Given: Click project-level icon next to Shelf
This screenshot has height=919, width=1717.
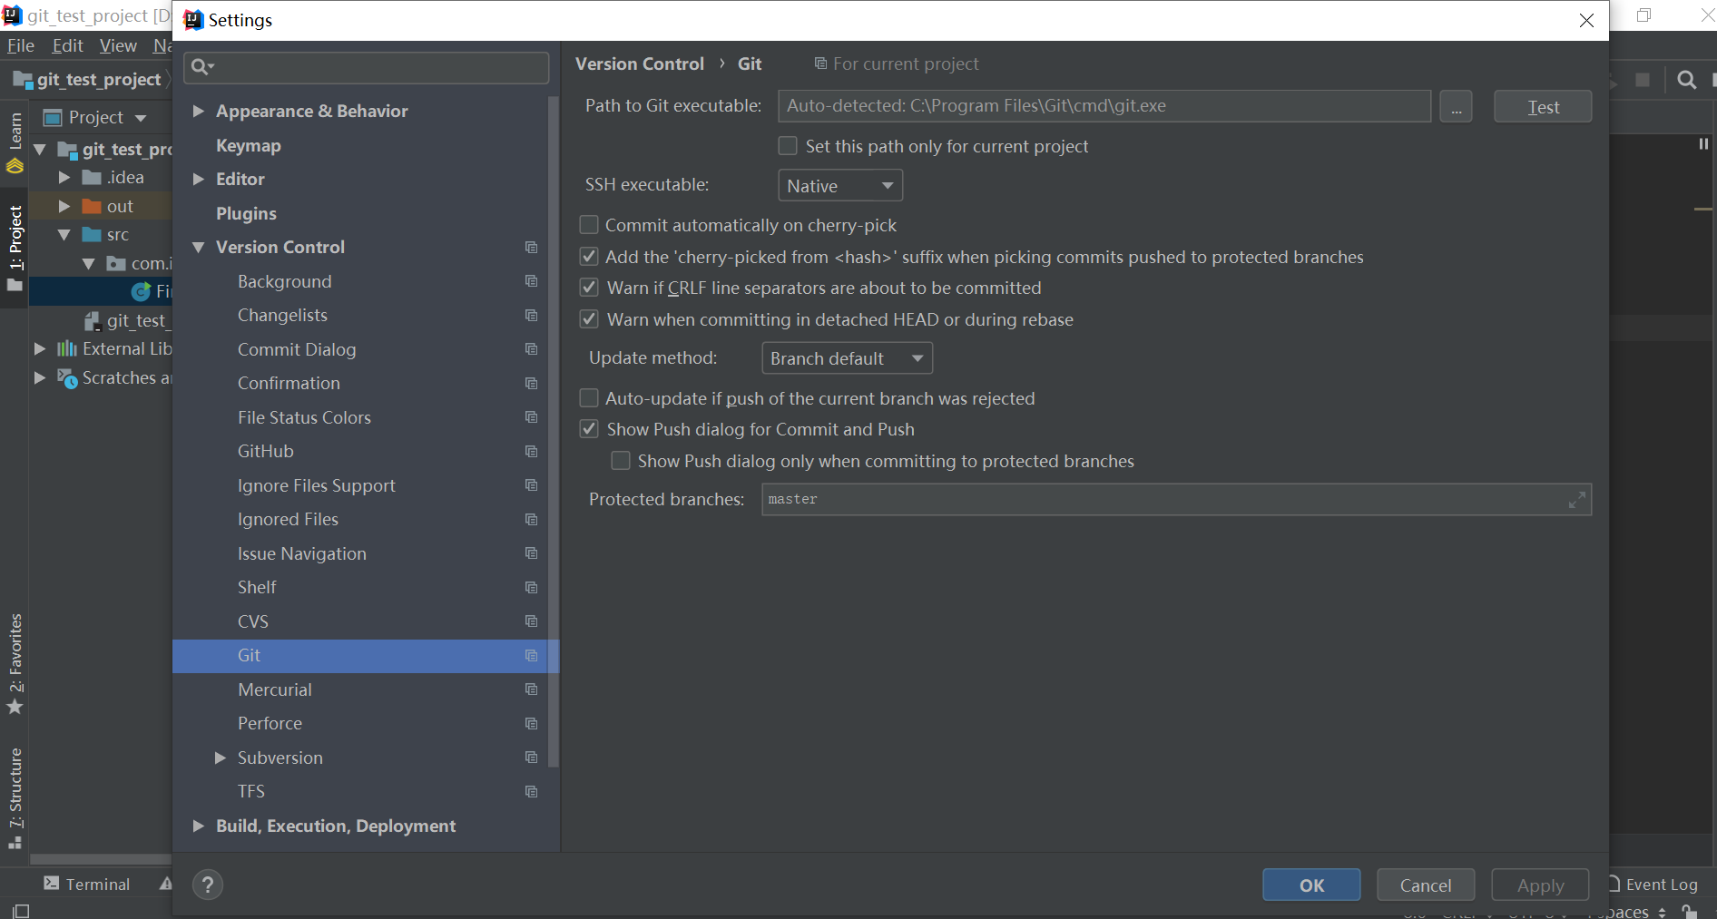Looking at the screenshot, I should click(531, 587).
